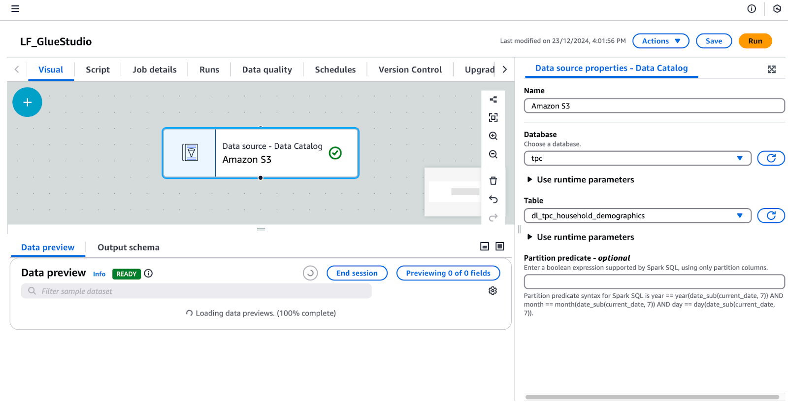Click the share/graph layout icon in canvas toolbar
The height and width of the screenshot is (414, 788).
tap(493, 100)
